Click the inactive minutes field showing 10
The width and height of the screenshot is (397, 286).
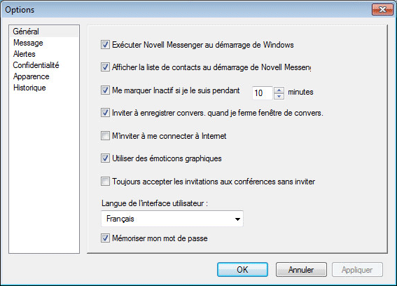coord(263,93)
